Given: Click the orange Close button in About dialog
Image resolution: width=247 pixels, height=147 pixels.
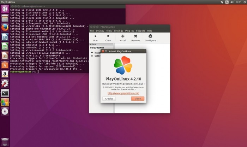Looking at the screenshot, I should click(x=138, y=99).
